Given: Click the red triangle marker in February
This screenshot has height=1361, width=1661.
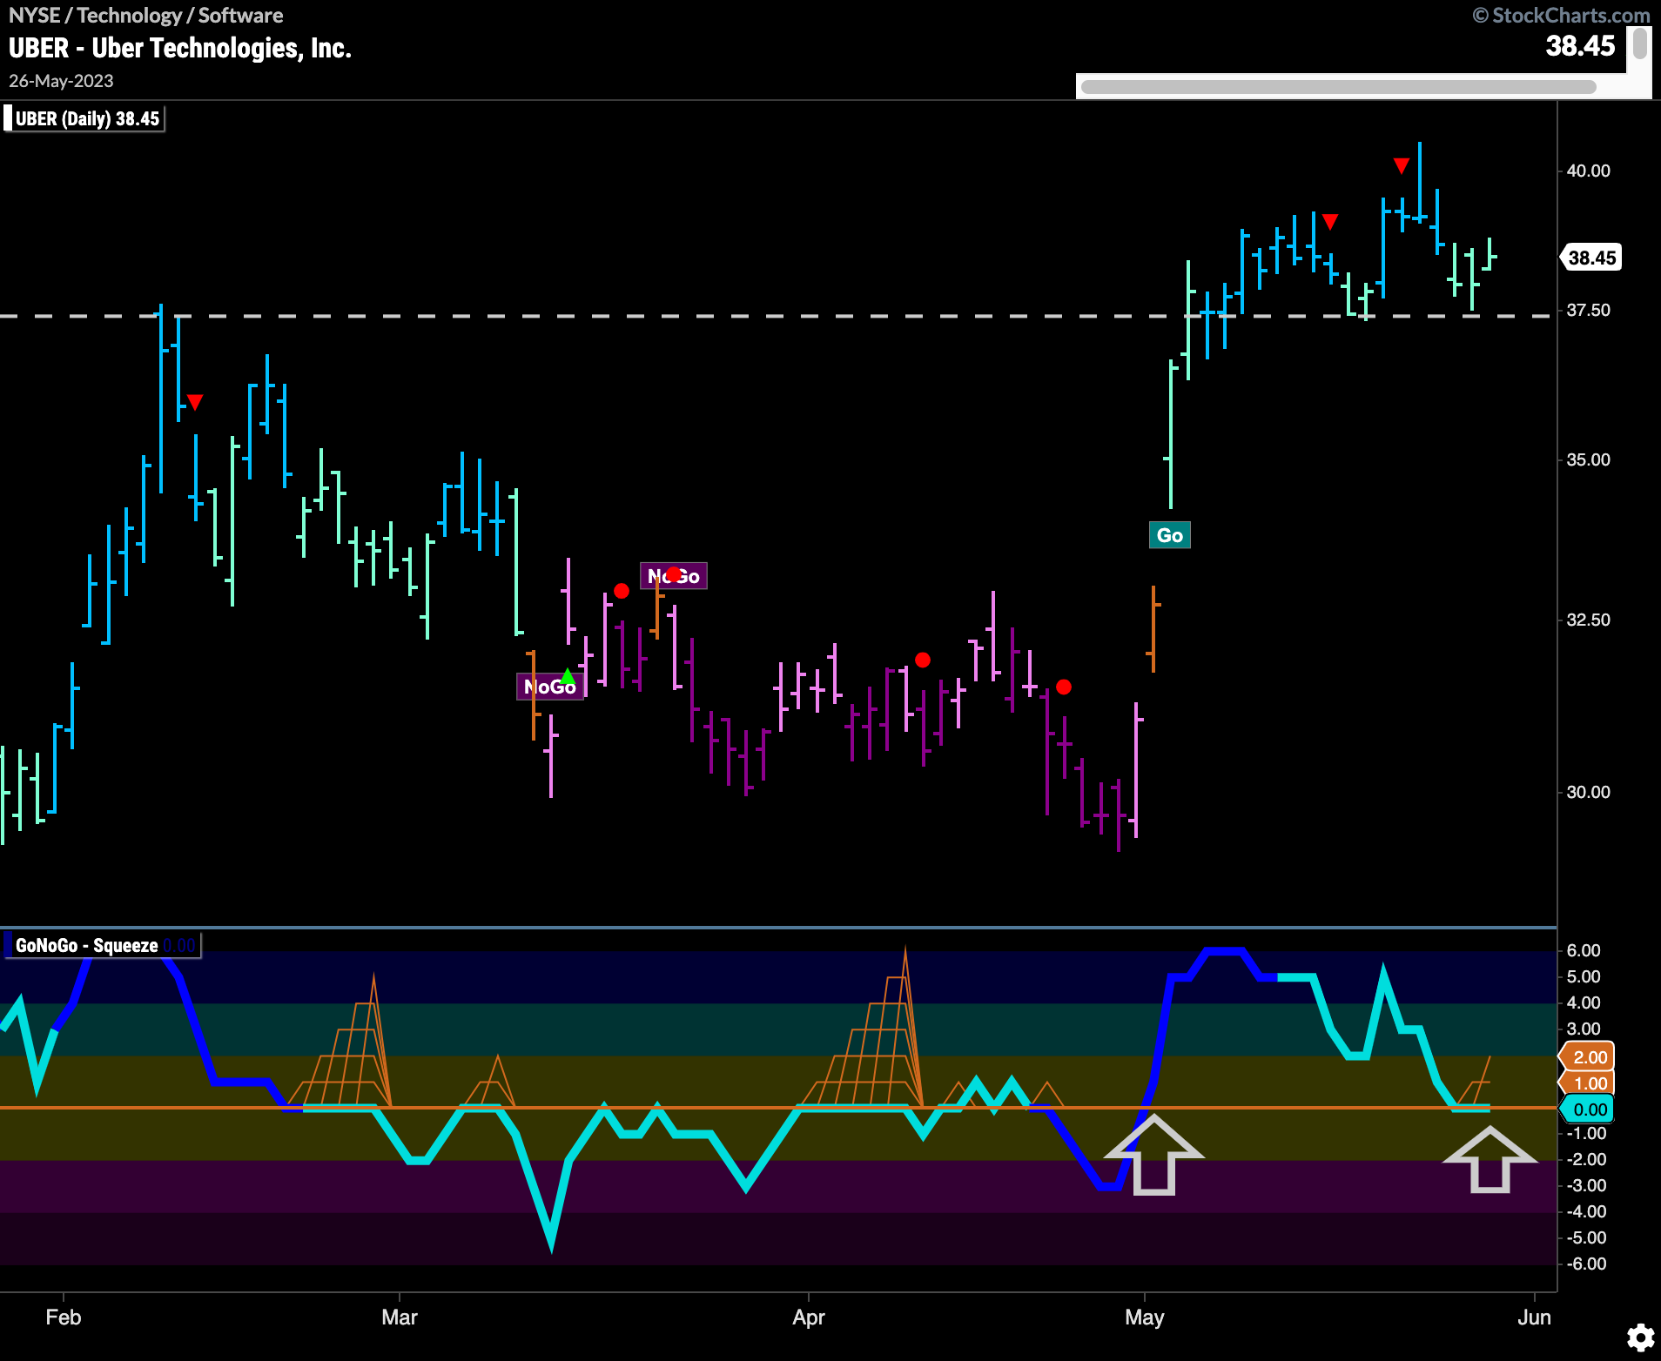Looking at the screenshot, I should click(195, 402).
